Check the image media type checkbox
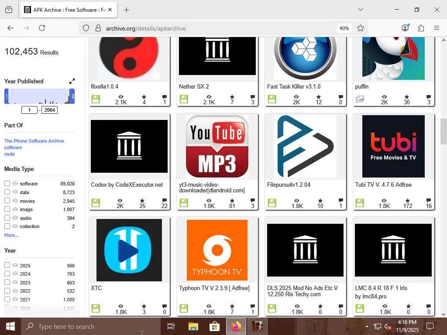This screenshot has height=335, width=447. (7, 209)
